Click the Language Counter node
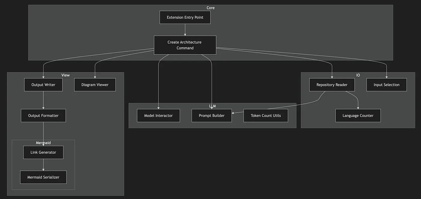Image resolution: width=421 pixels, height=199 pixels. [x=358, y=116]
